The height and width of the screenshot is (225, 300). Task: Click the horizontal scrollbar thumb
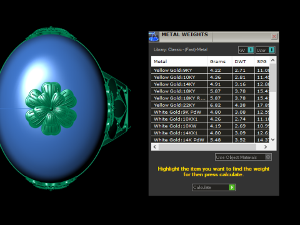tap(207, 147)
